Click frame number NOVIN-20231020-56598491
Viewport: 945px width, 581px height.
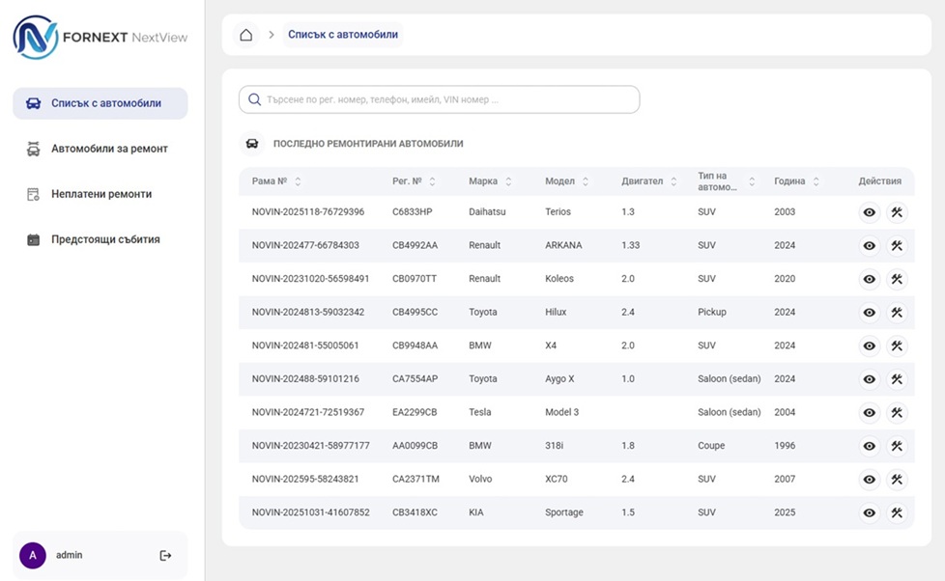point(310,279)
